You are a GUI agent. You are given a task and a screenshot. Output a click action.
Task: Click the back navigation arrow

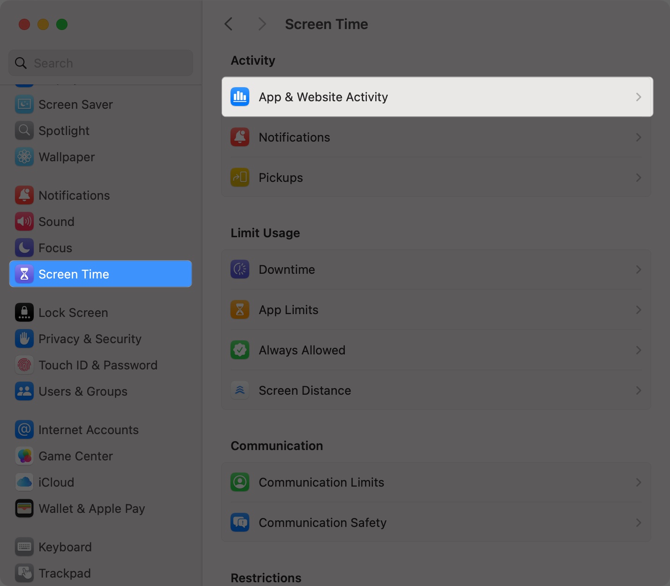coord(229,23)
